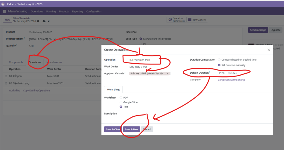This screenshot has height=150, width=284.
Task: Choose Google Slide worksheet type
Action: [121, 102]
